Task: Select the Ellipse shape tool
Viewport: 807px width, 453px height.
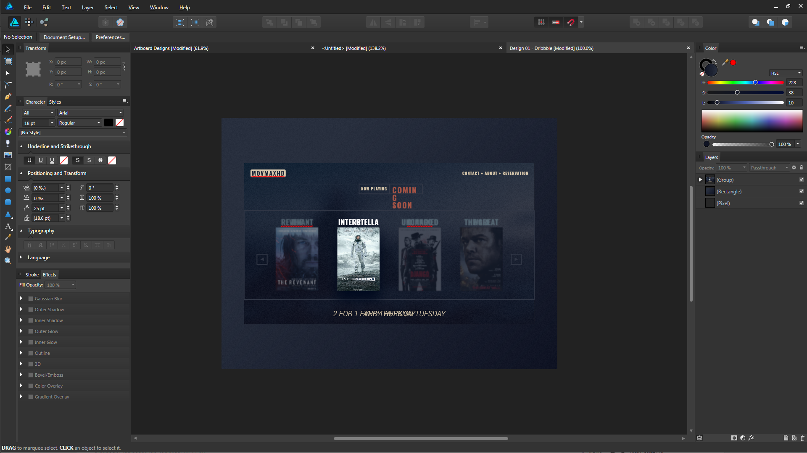Action: click(8, 190)
